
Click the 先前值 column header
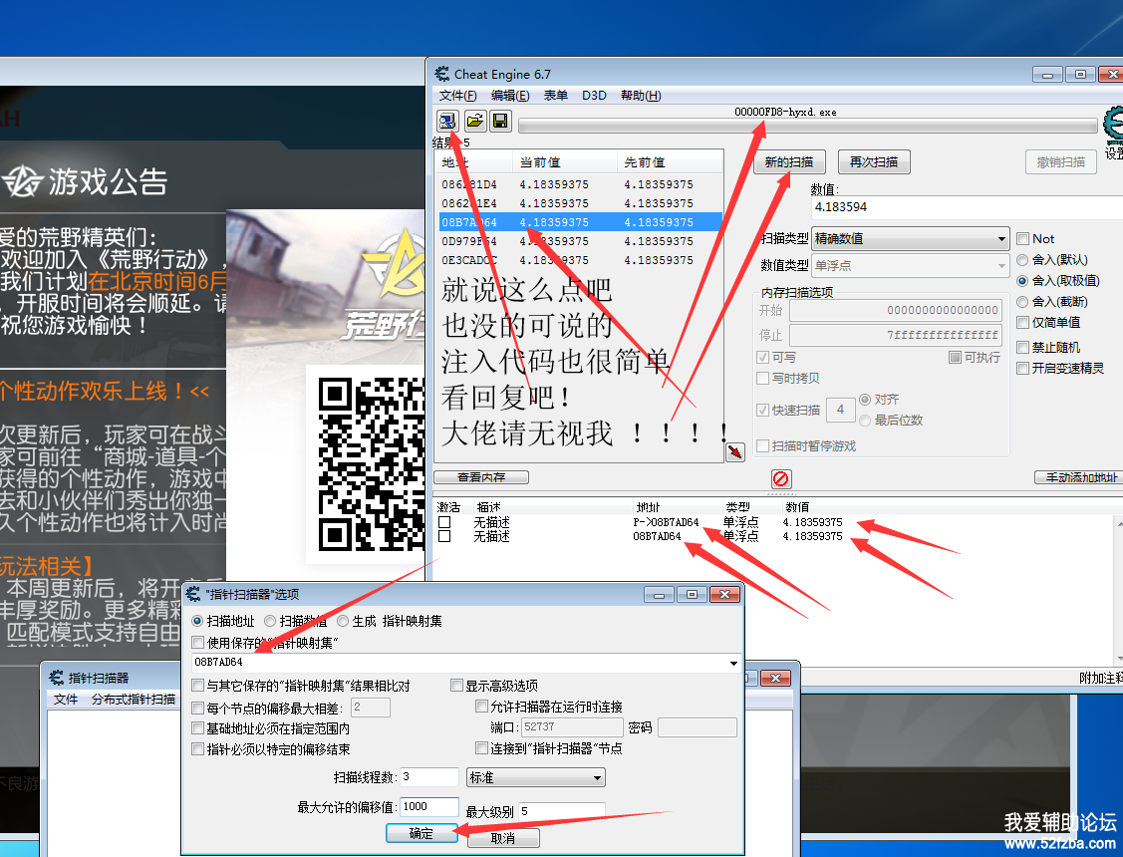click(670, 162)
